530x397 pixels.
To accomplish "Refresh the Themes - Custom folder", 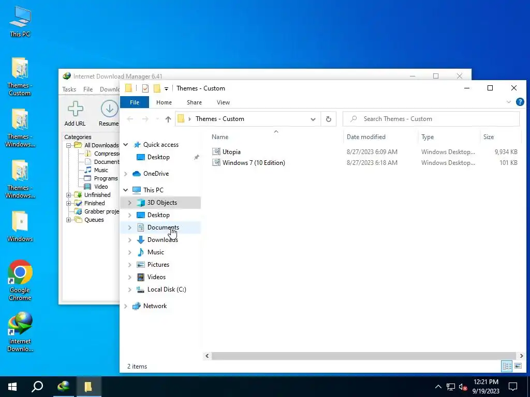I will [x=328, y=119].
